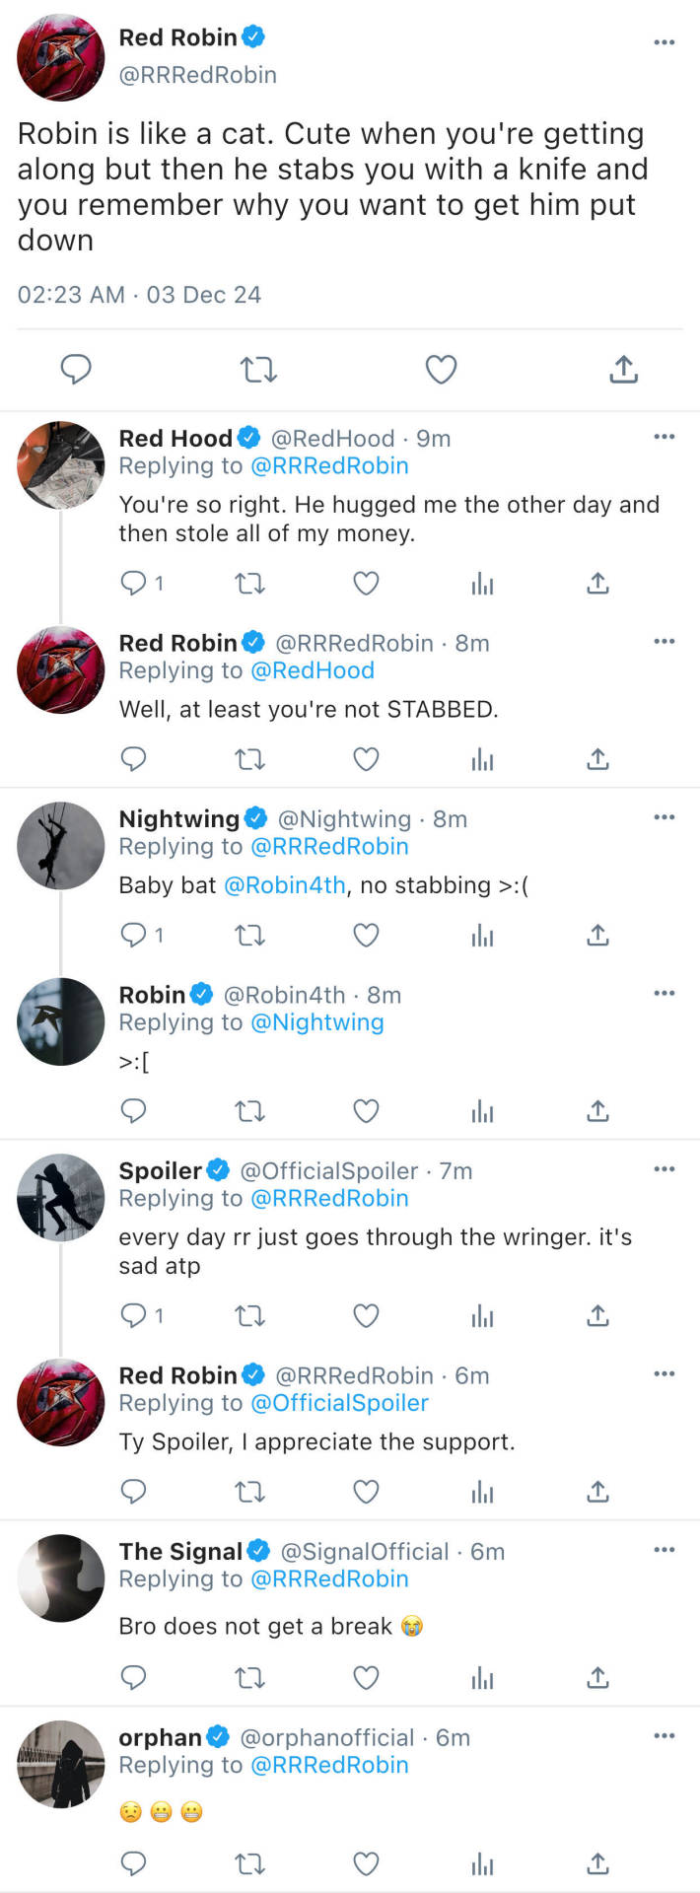
Task: Open more options on main tweet
Action: 665,42
